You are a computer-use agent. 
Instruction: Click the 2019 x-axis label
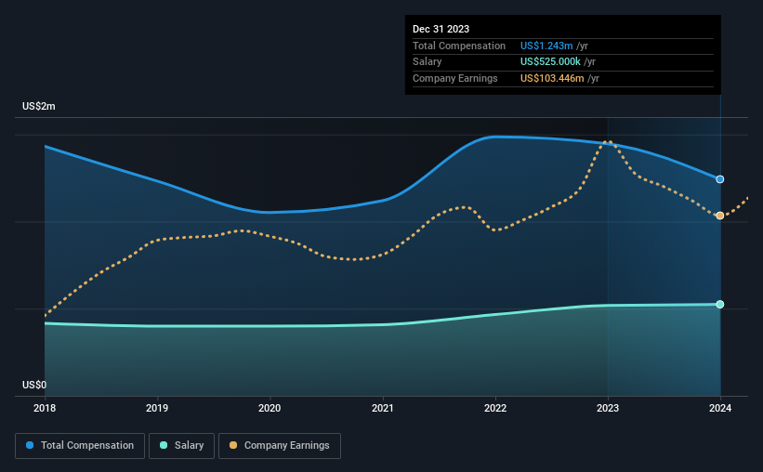click(157, 408)
